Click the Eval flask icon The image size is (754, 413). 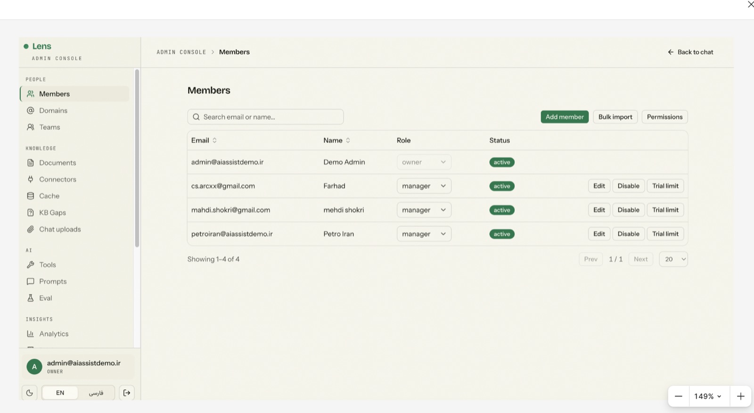(x=31, y=298)
